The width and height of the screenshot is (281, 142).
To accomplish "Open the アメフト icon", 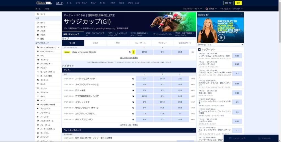I will tap(38, 68).
